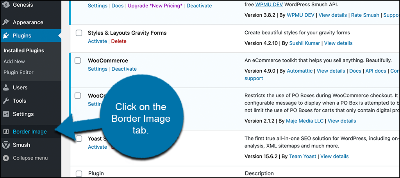Click the Collapse menu arrow icon

tap(5, 158)
